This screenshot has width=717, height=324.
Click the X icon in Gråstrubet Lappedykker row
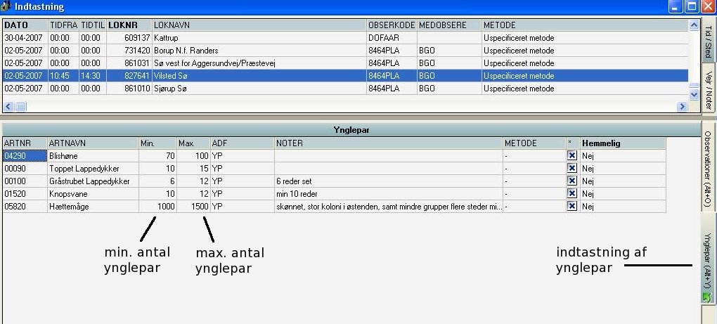point(571,181)
